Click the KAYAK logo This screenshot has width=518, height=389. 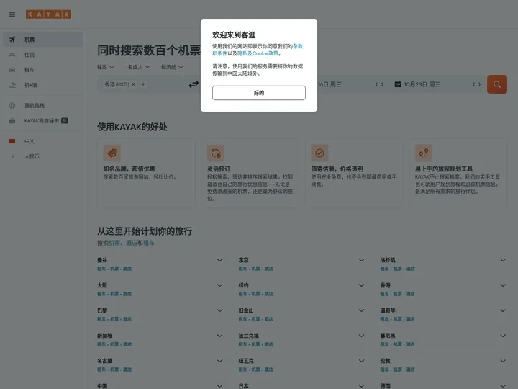49,14
